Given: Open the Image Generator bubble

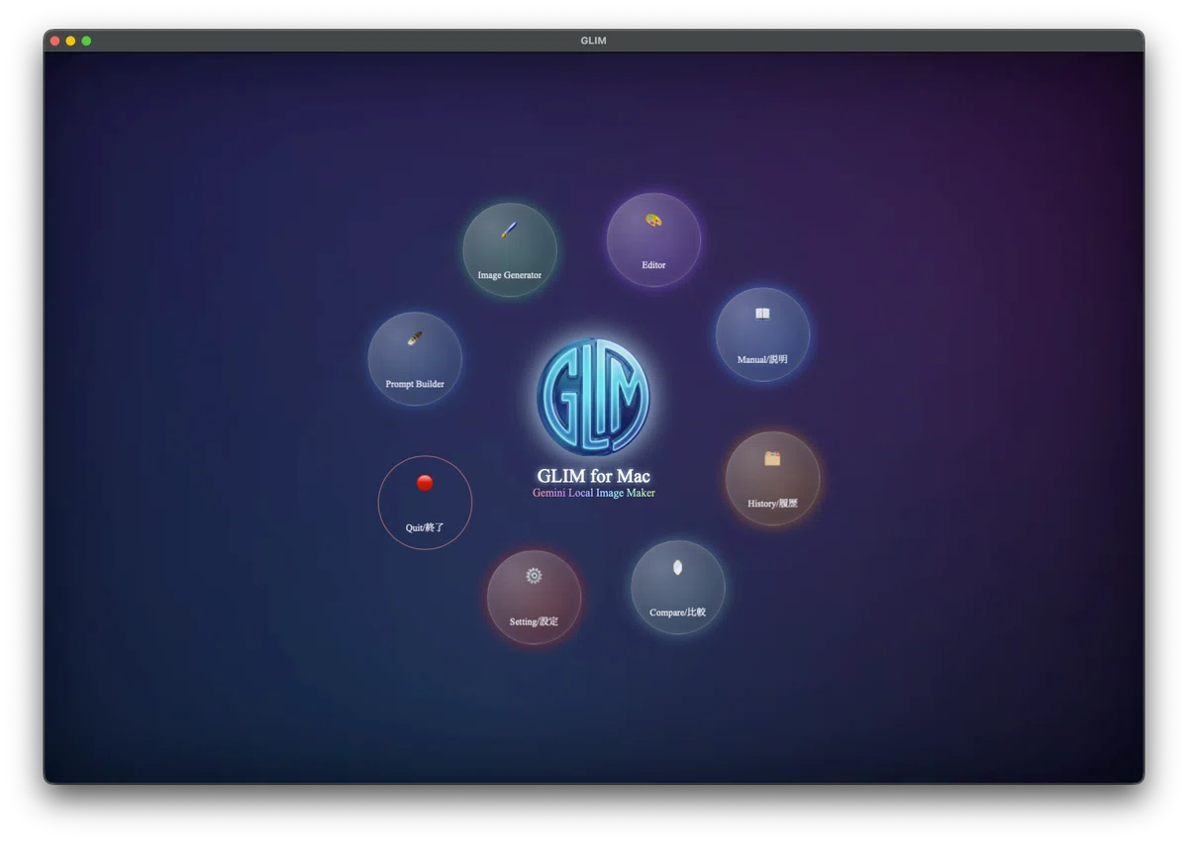Looking at the screenshot, I should (x=510, y=250).
